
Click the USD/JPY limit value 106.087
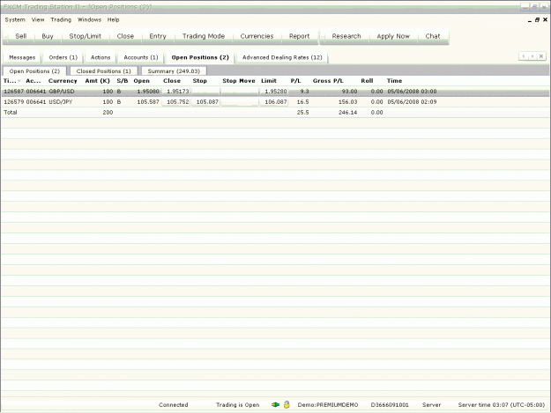(x=274, y=102)
